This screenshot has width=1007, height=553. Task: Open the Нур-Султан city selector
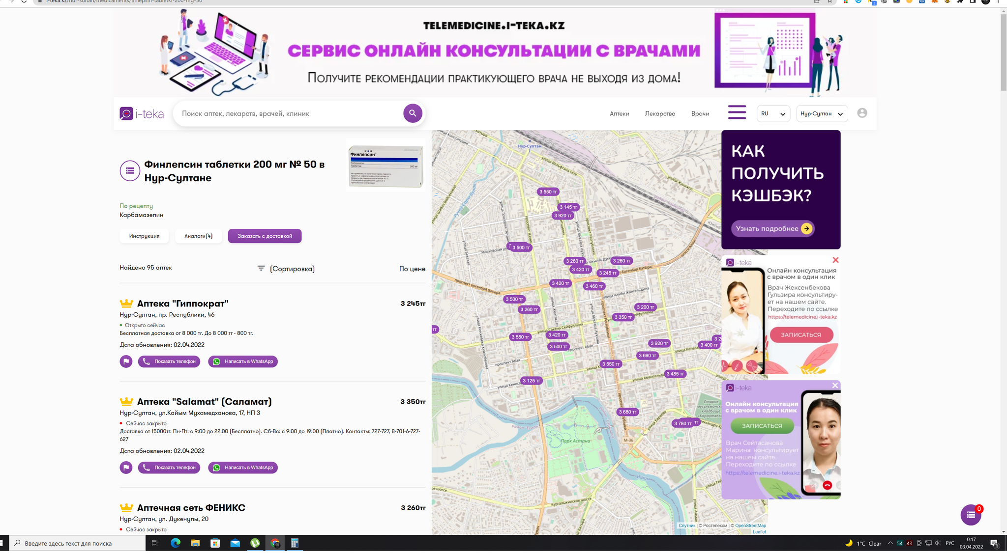tap(821, 113)
